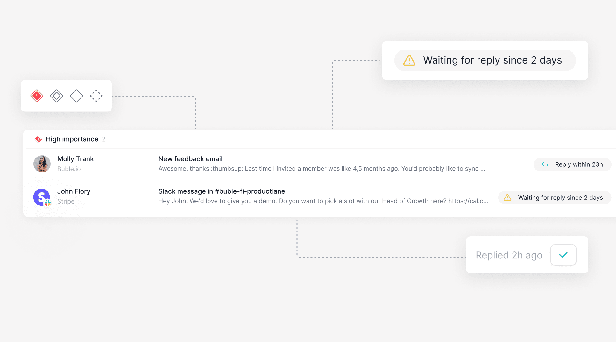Click the High importance group header icon
Image resolution: width=616 pixels, height=342 pixels.
click(38, 139)
